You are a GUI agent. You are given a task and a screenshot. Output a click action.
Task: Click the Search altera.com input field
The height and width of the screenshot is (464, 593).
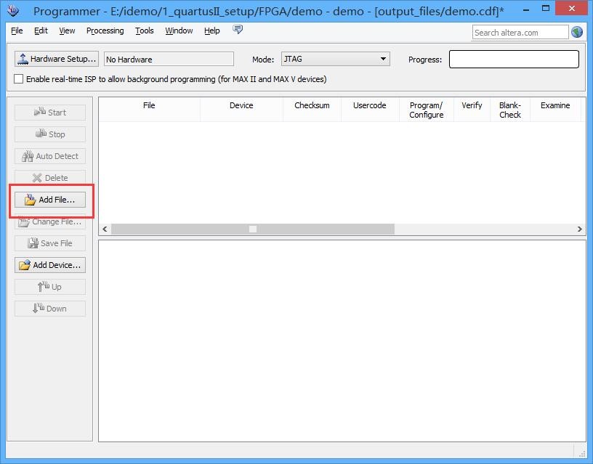pos(520,32)
